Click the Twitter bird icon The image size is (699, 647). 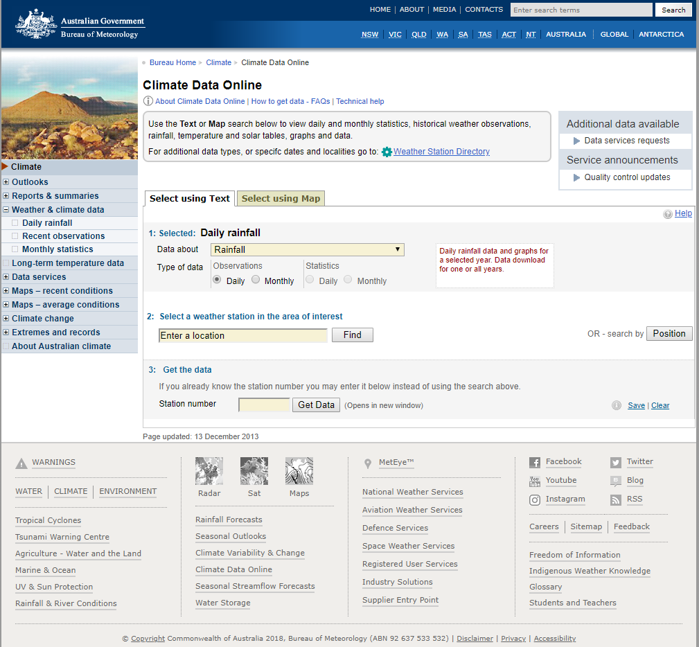tap(614, 462)
